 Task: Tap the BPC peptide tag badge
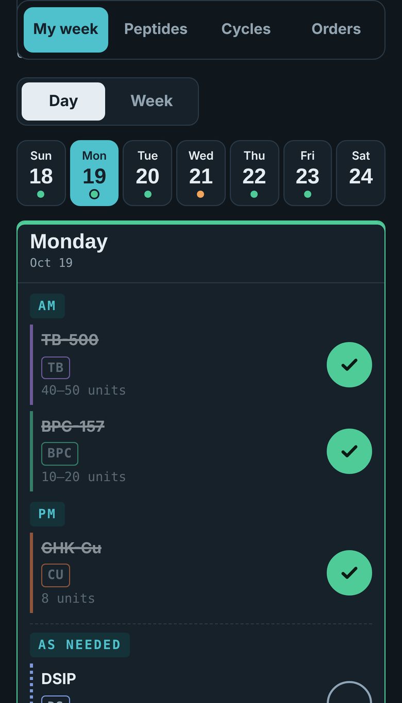60,454
